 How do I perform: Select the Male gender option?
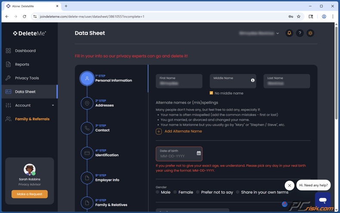pyautogui.click(x=158, y=192)
